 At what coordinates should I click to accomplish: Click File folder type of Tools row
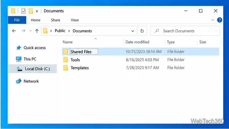coord(176,60)
